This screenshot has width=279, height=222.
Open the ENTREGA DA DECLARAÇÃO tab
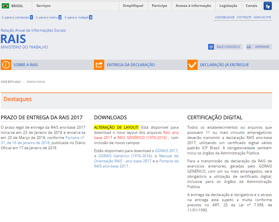tap(131, 65)
